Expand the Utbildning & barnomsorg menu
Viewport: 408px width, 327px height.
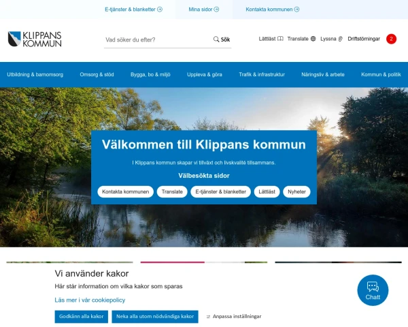(x=35, y=74)
